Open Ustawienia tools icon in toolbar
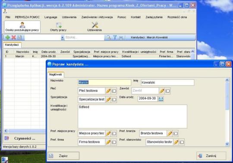233x163 pixels. (x=94, y=27)
